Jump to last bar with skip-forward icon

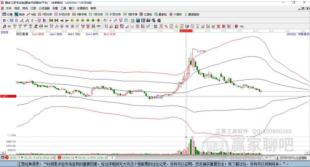coord(56,20)
